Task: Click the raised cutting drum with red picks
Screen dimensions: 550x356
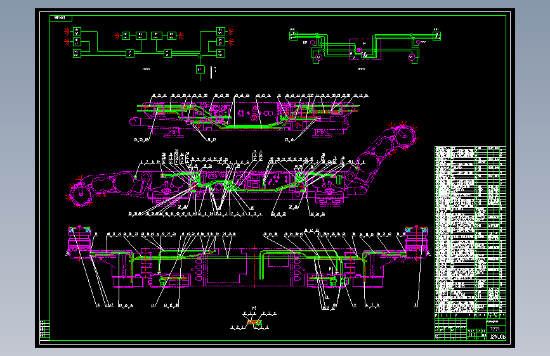Action: 404,136
